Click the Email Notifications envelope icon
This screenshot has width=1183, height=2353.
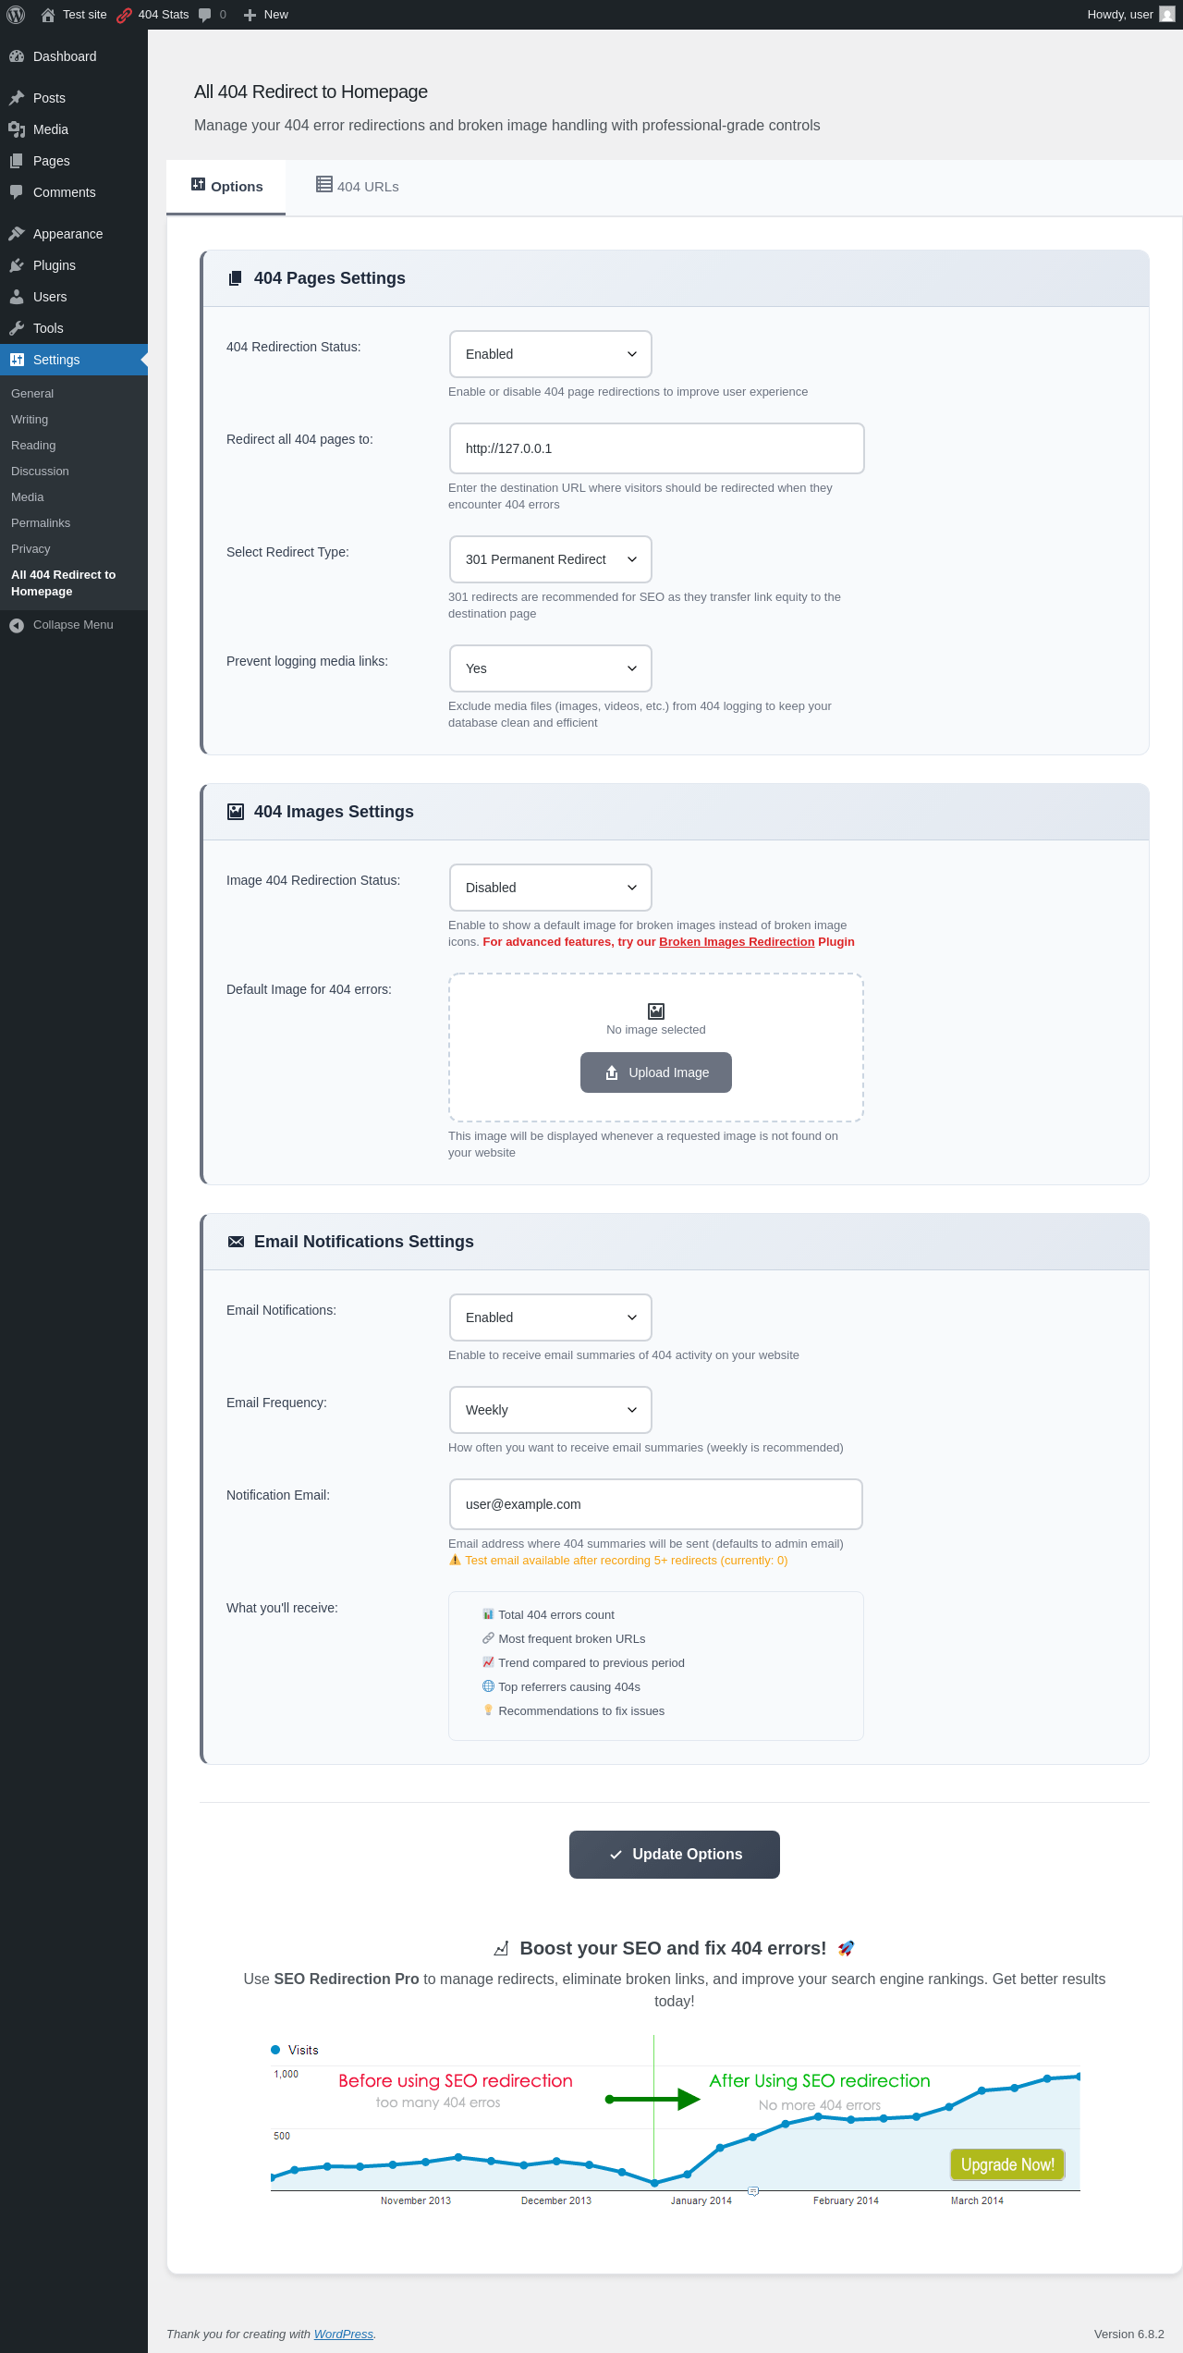[x=236, y=1242]
